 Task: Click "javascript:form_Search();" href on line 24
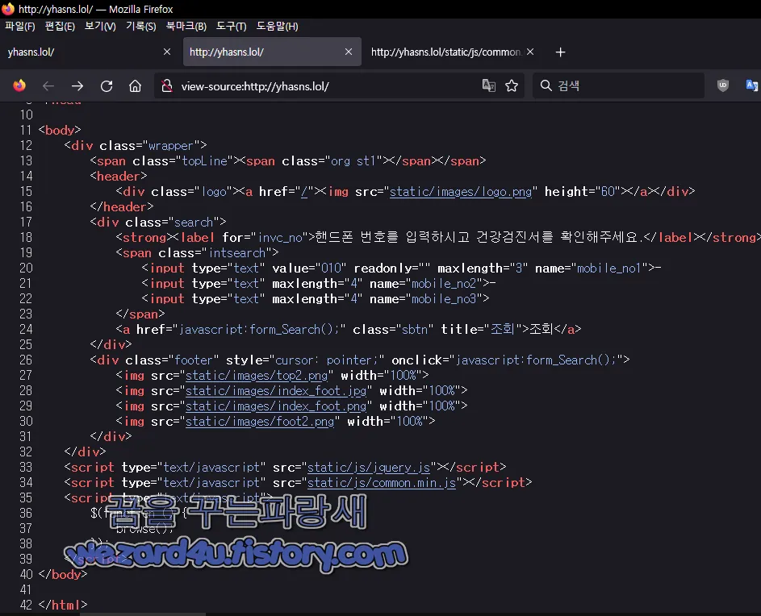coord(259,329)
